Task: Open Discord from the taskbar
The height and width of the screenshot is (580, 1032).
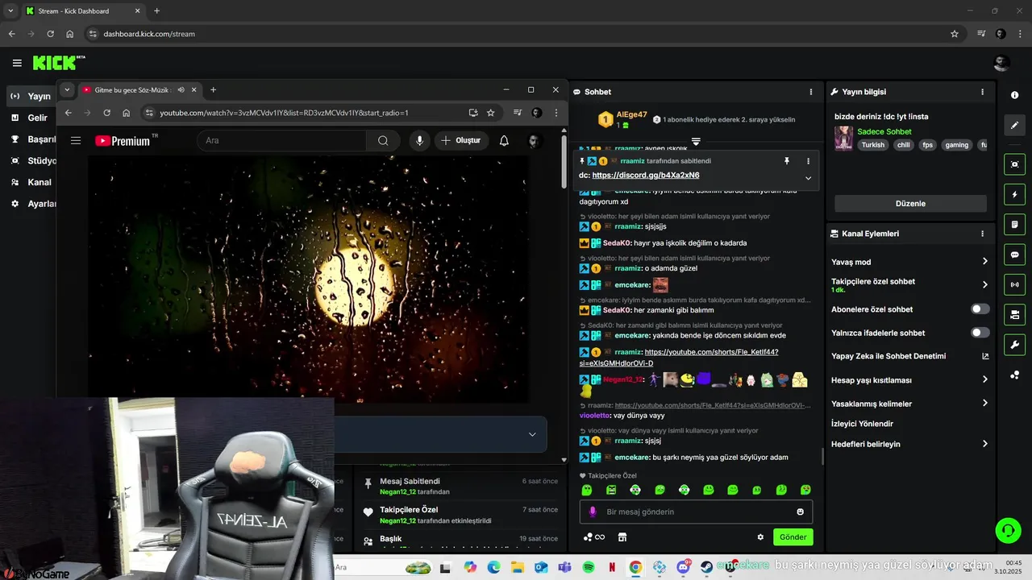Action: pos(683,568)
